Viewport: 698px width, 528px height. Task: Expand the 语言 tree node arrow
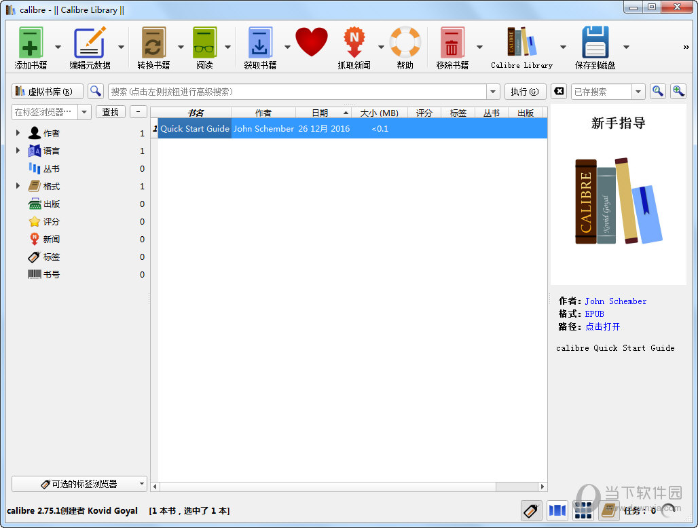pos(18,151)
